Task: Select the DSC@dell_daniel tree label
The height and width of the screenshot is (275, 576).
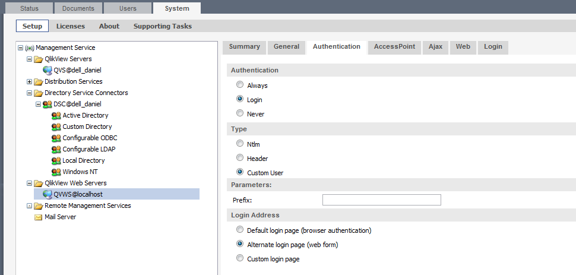Action: coord(77,105)
